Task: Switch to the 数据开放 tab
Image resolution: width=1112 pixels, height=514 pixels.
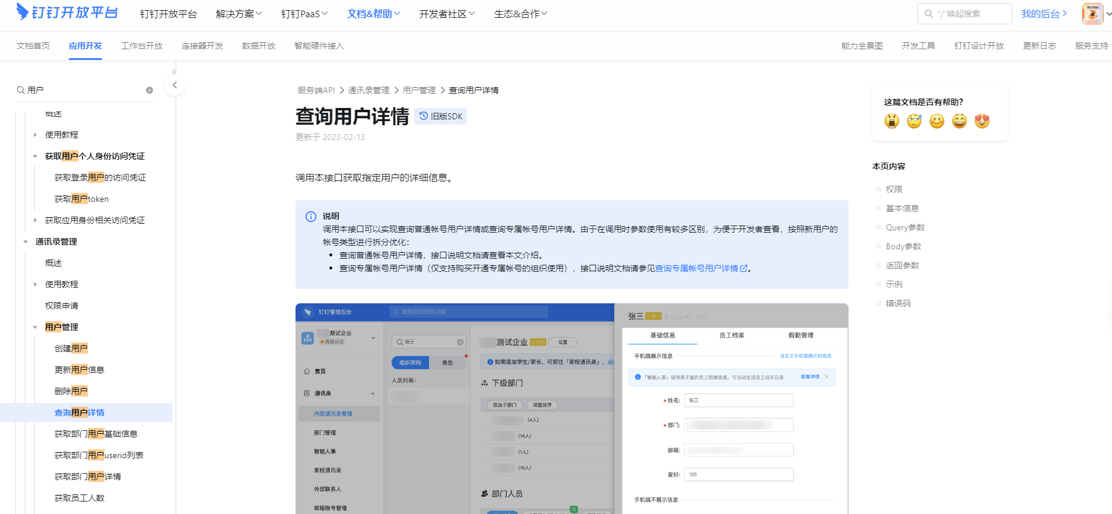Action: [259, 46]
